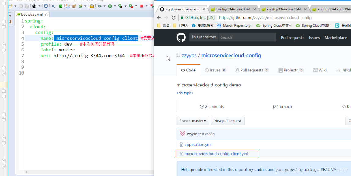Open the Spring Cloud中文网 bookmark
Image resolution: width=351 pixels, height=176 pixels.
click(x=274, y=25)
